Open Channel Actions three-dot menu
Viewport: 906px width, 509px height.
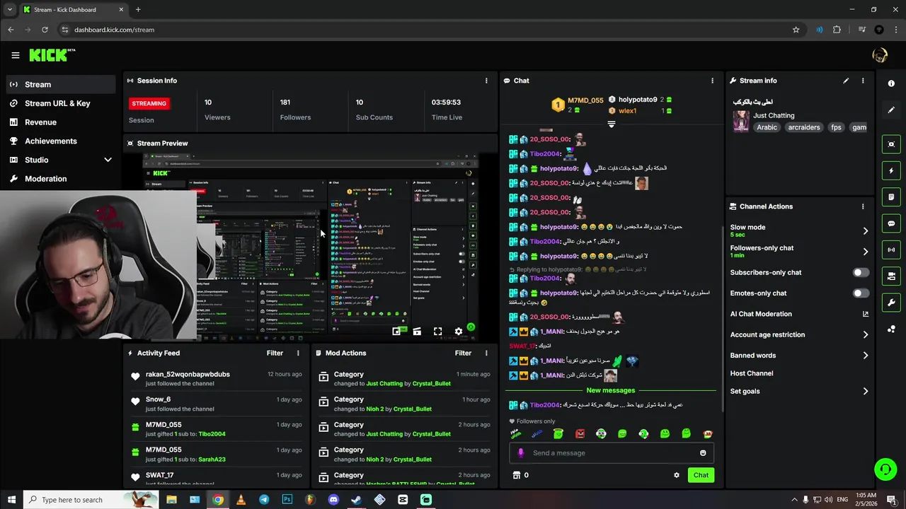pyautogui.click(x=863, y=206)
